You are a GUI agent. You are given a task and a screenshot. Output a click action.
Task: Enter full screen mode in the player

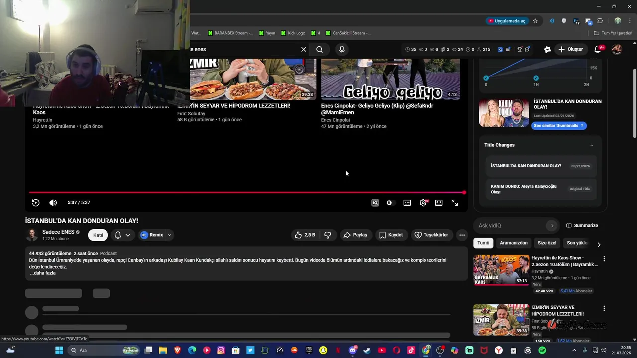[x=455, y=203]
